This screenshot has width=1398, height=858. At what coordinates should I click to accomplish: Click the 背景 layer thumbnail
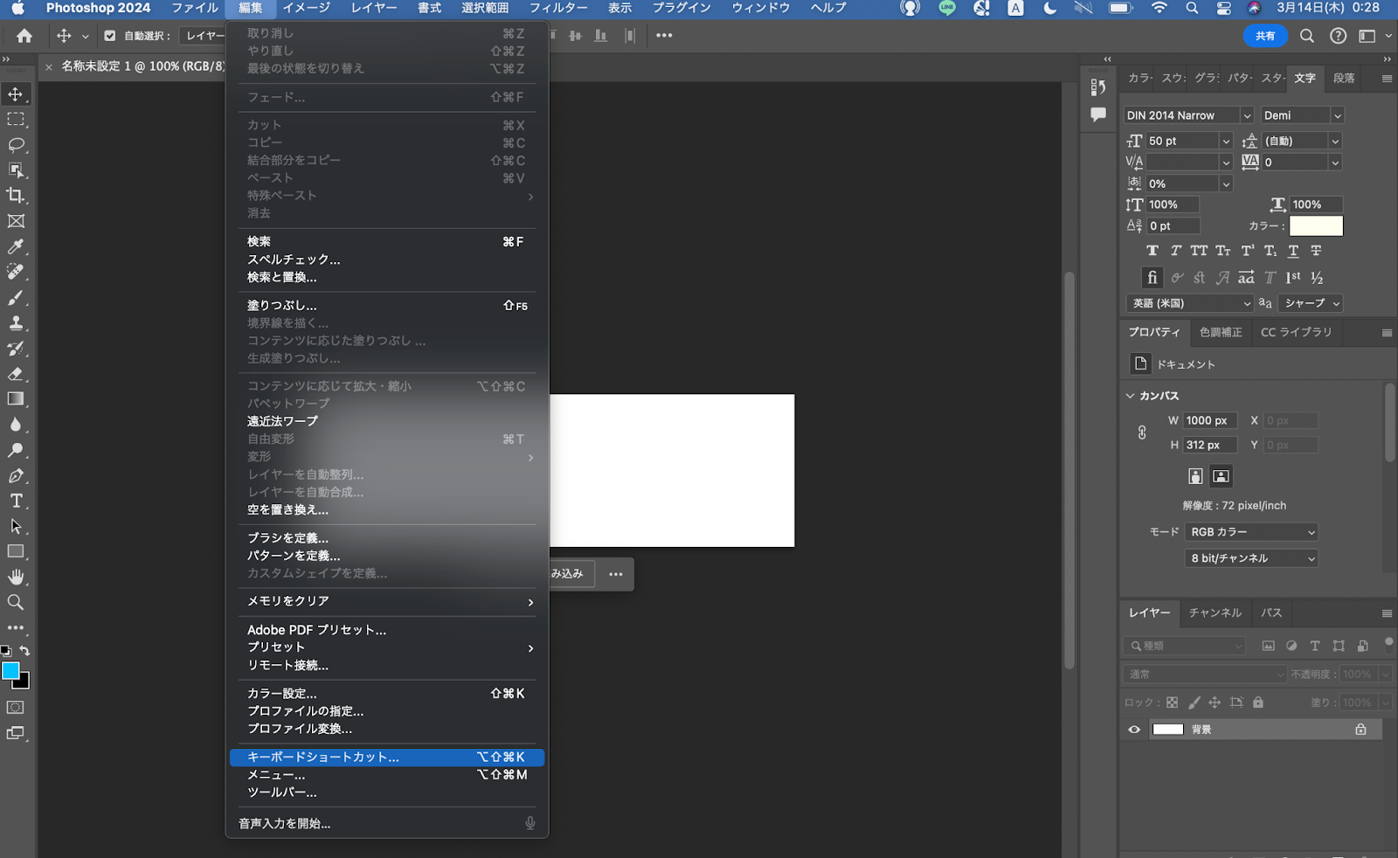pyautogui.click(x=1168, y=730)
